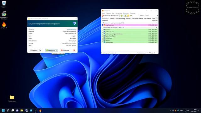Click the flame icon in simplewall title bar
The image size is (201, 113).
[x=103, y=11]
